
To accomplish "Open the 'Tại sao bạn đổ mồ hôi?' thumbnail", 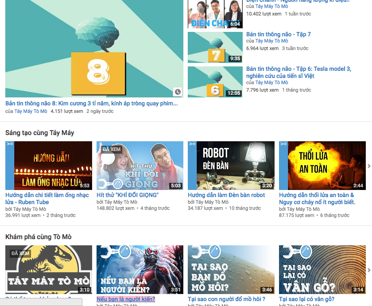I will tap(231, 270).
